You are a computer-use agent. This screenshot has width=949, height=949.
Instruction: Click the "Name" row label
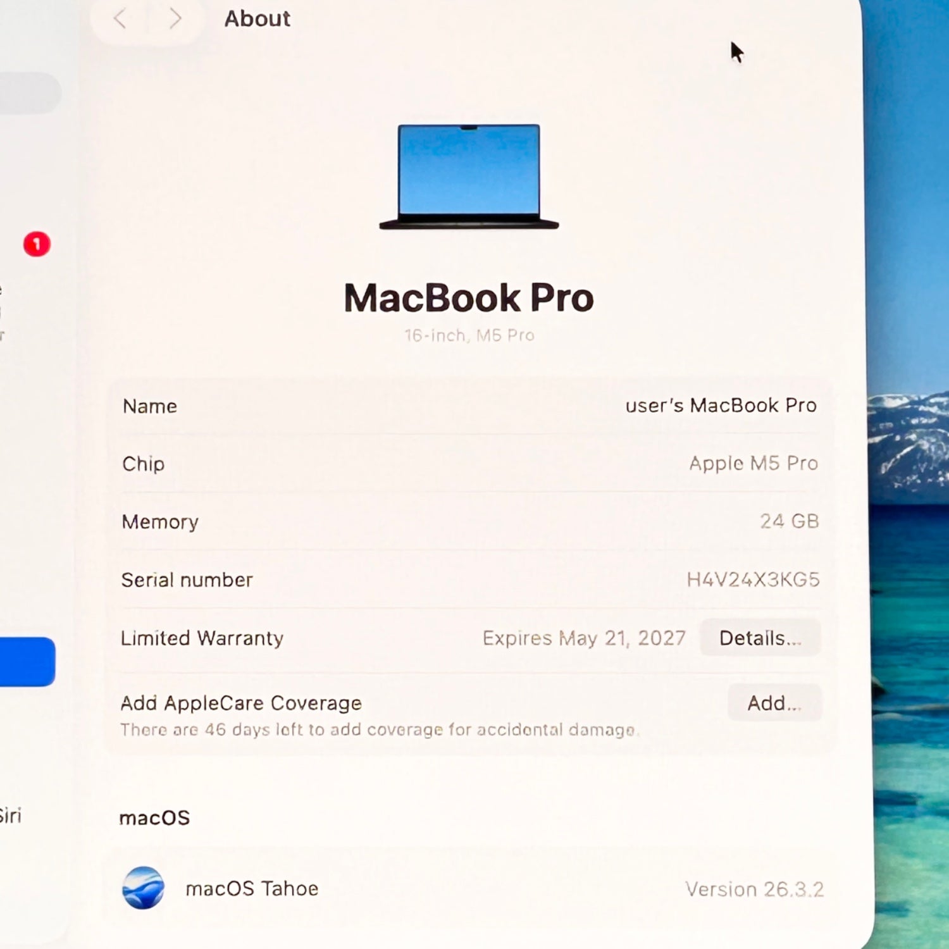click(150, 406)
